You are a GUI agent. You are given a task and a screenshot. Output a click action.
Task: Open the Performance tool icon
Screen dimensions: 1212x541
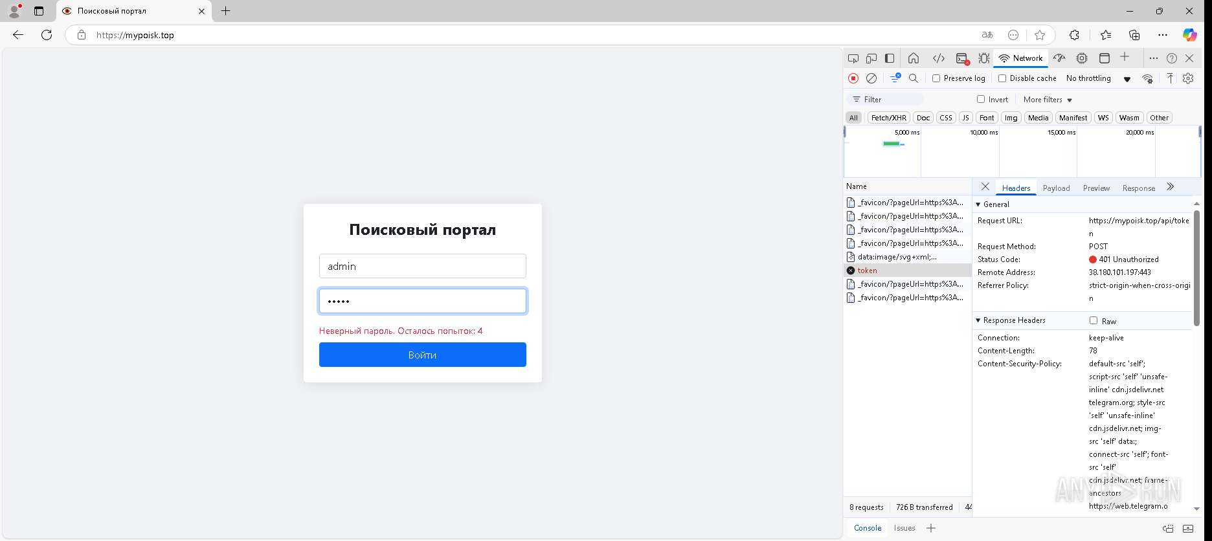(1059, 58)
